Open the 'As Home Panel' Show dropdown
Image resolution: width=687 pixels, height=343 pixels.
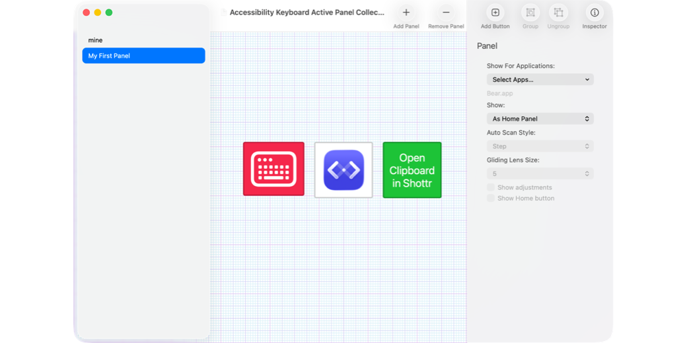540,119
